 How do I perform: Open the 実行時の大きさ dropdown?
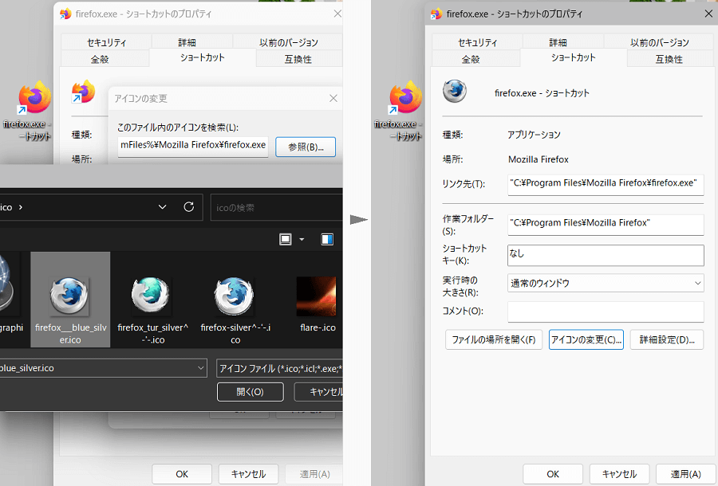[606, 283]
